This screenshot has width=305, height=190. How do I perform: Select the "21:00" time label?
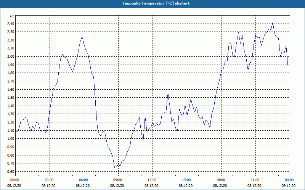click(x=255, y=180)
